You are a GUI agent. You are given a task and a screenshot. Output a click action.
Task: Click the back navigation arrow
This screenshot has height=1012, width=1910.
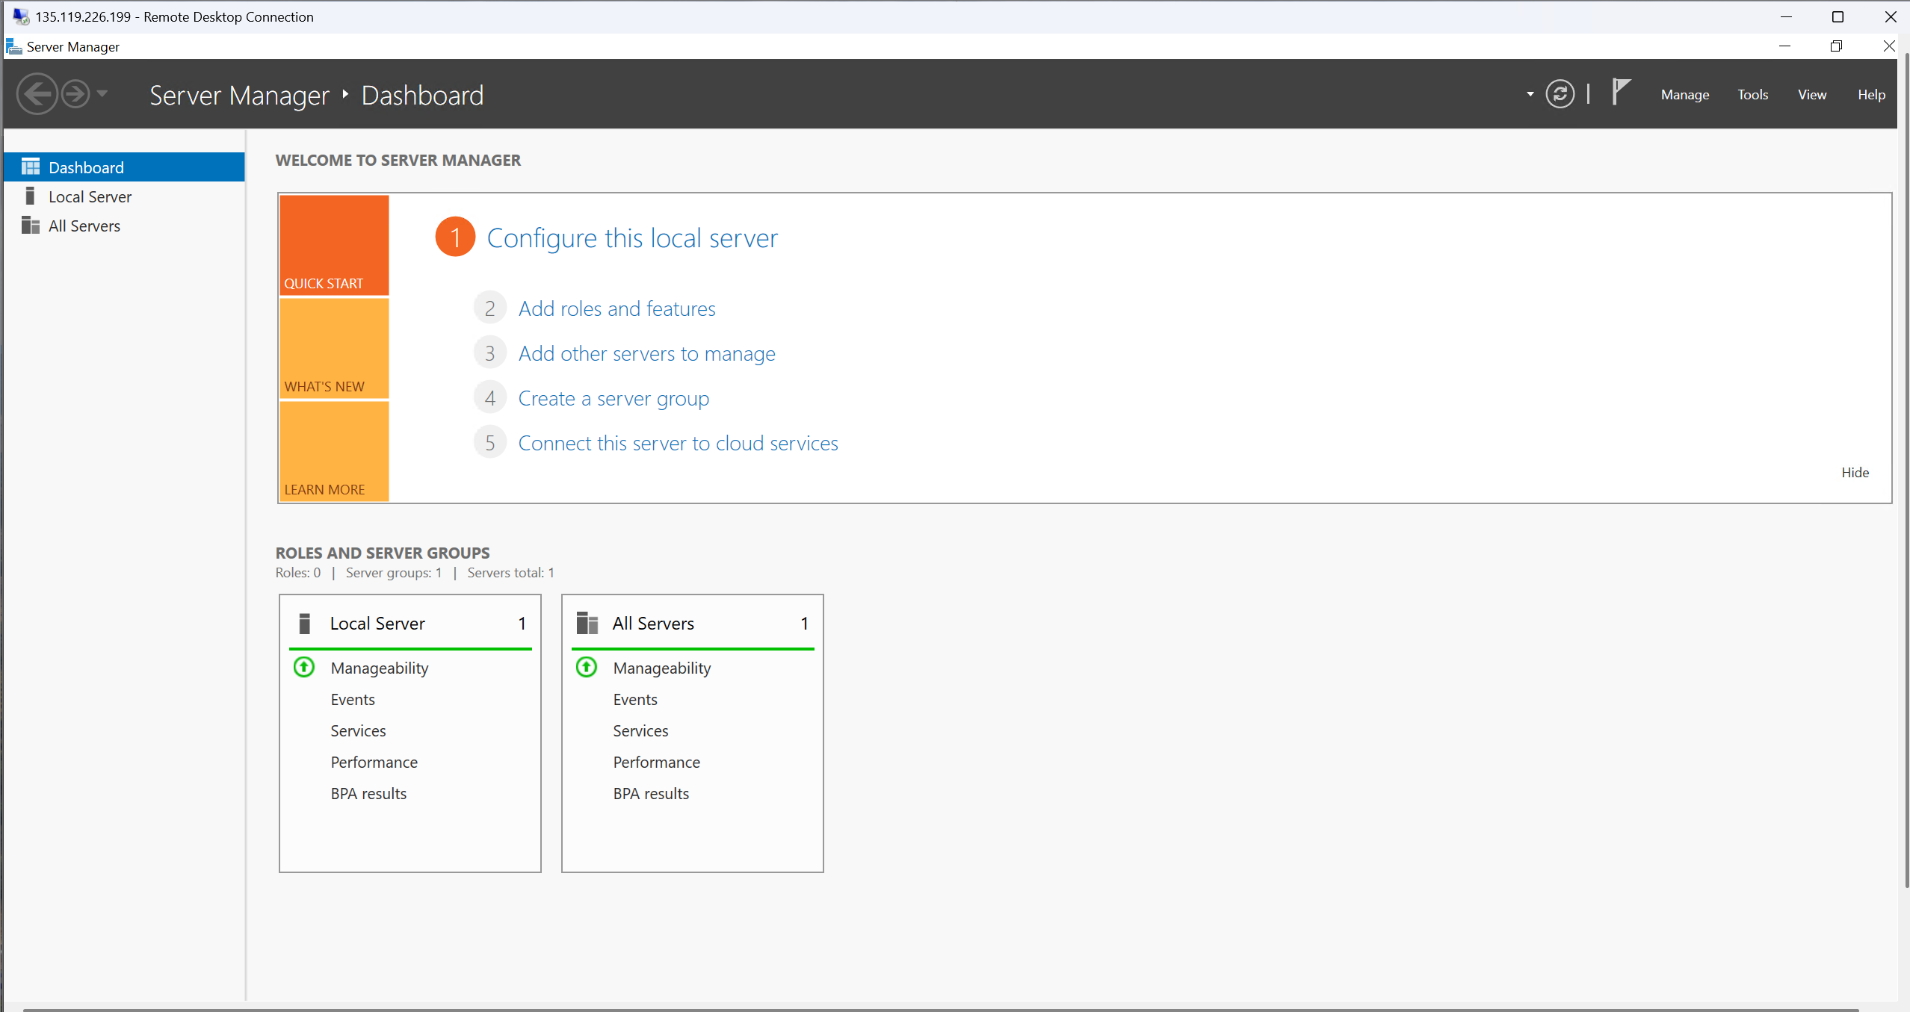[37, 93]
